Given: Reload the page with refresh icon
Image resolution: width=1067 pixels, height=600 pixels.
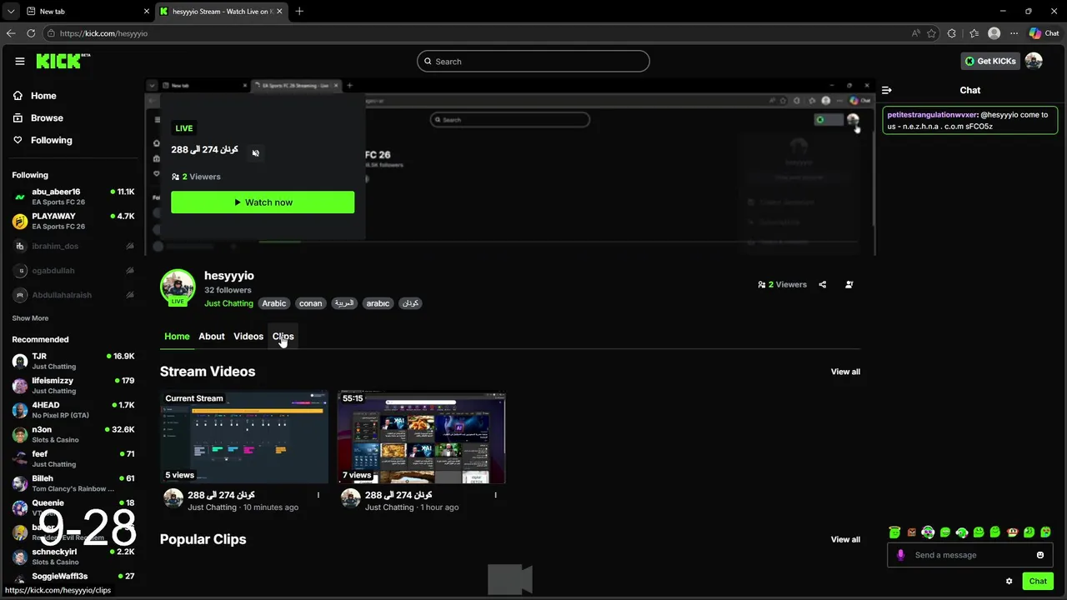Looking at the screenshot, I should (x=31, y=33).
